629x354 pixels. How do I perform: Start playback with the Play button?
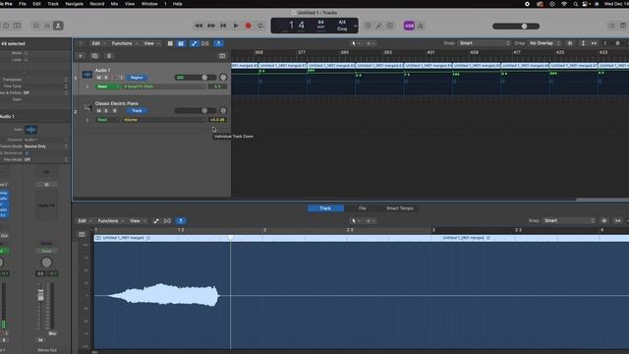[236, 26]
